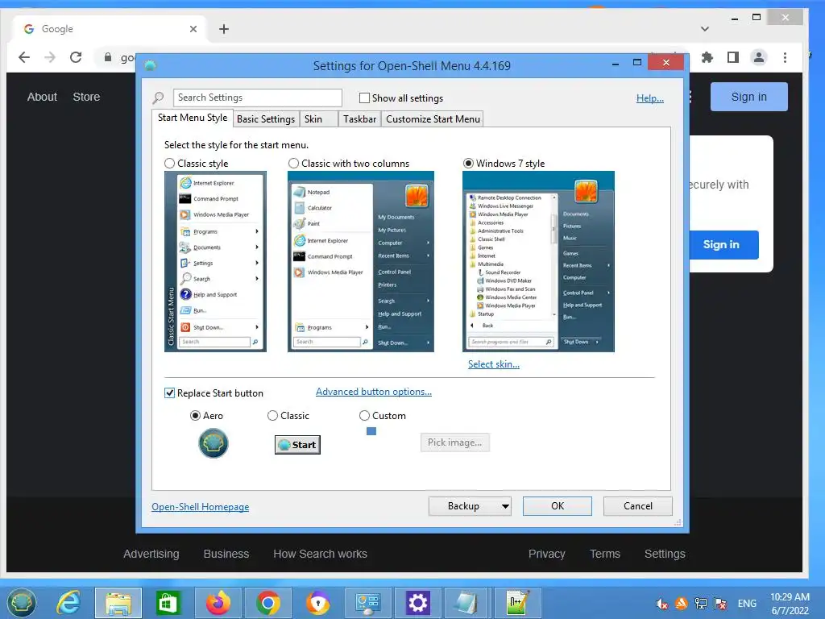Open Advanced button options... link
The height and width of the screenshot is (619, 825).
374,392
